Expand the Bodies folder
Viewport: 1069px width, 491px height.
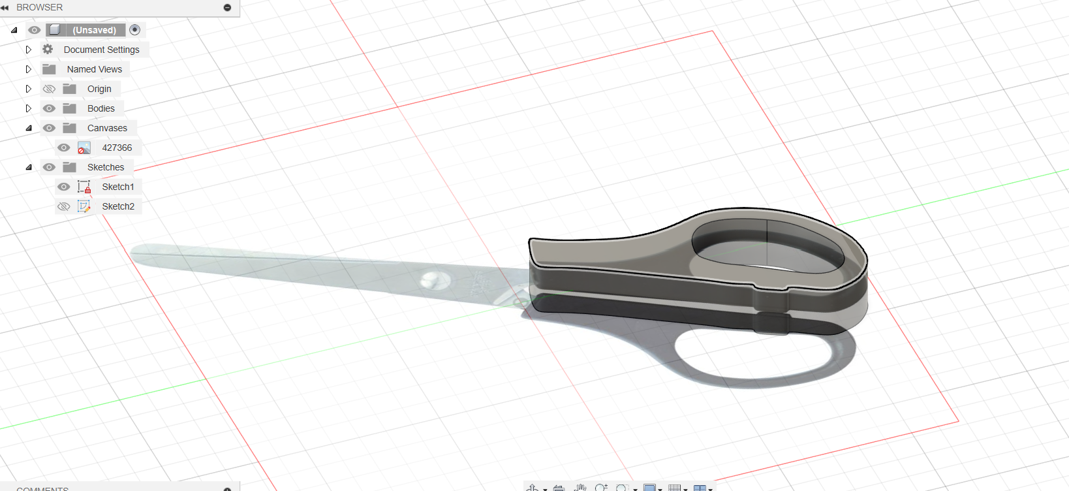coord(28,108)
